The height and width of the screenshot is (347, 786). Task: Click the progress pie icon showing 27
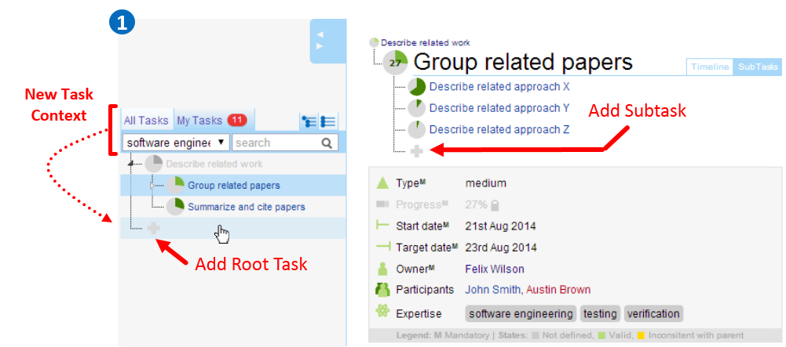click(x=396, y=63)
